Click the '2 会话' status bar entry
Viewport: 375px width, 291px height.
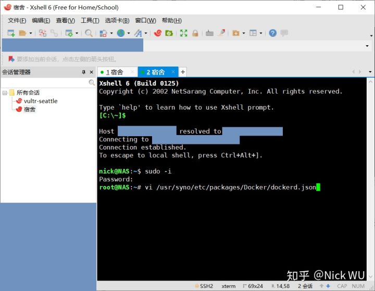click(x=305, y=286)
